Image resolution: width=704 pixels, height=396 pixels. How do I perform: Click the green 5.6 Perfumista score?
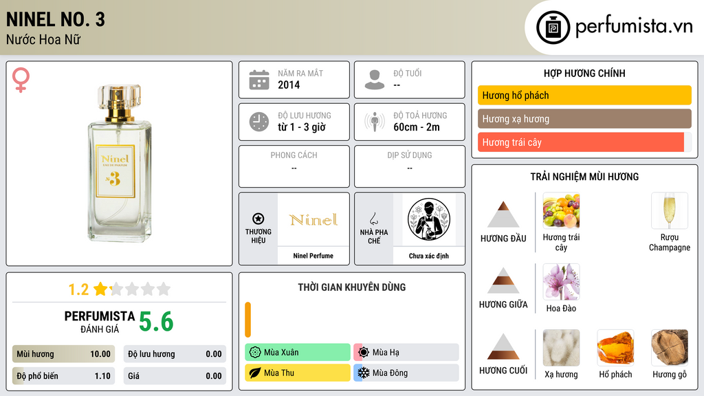[156, 322]
